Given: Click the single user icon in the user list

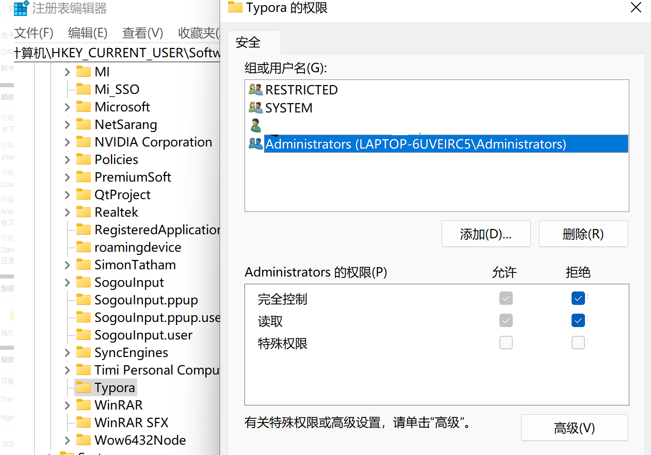Looking at the screenshot, I should (x=255, y=125).
